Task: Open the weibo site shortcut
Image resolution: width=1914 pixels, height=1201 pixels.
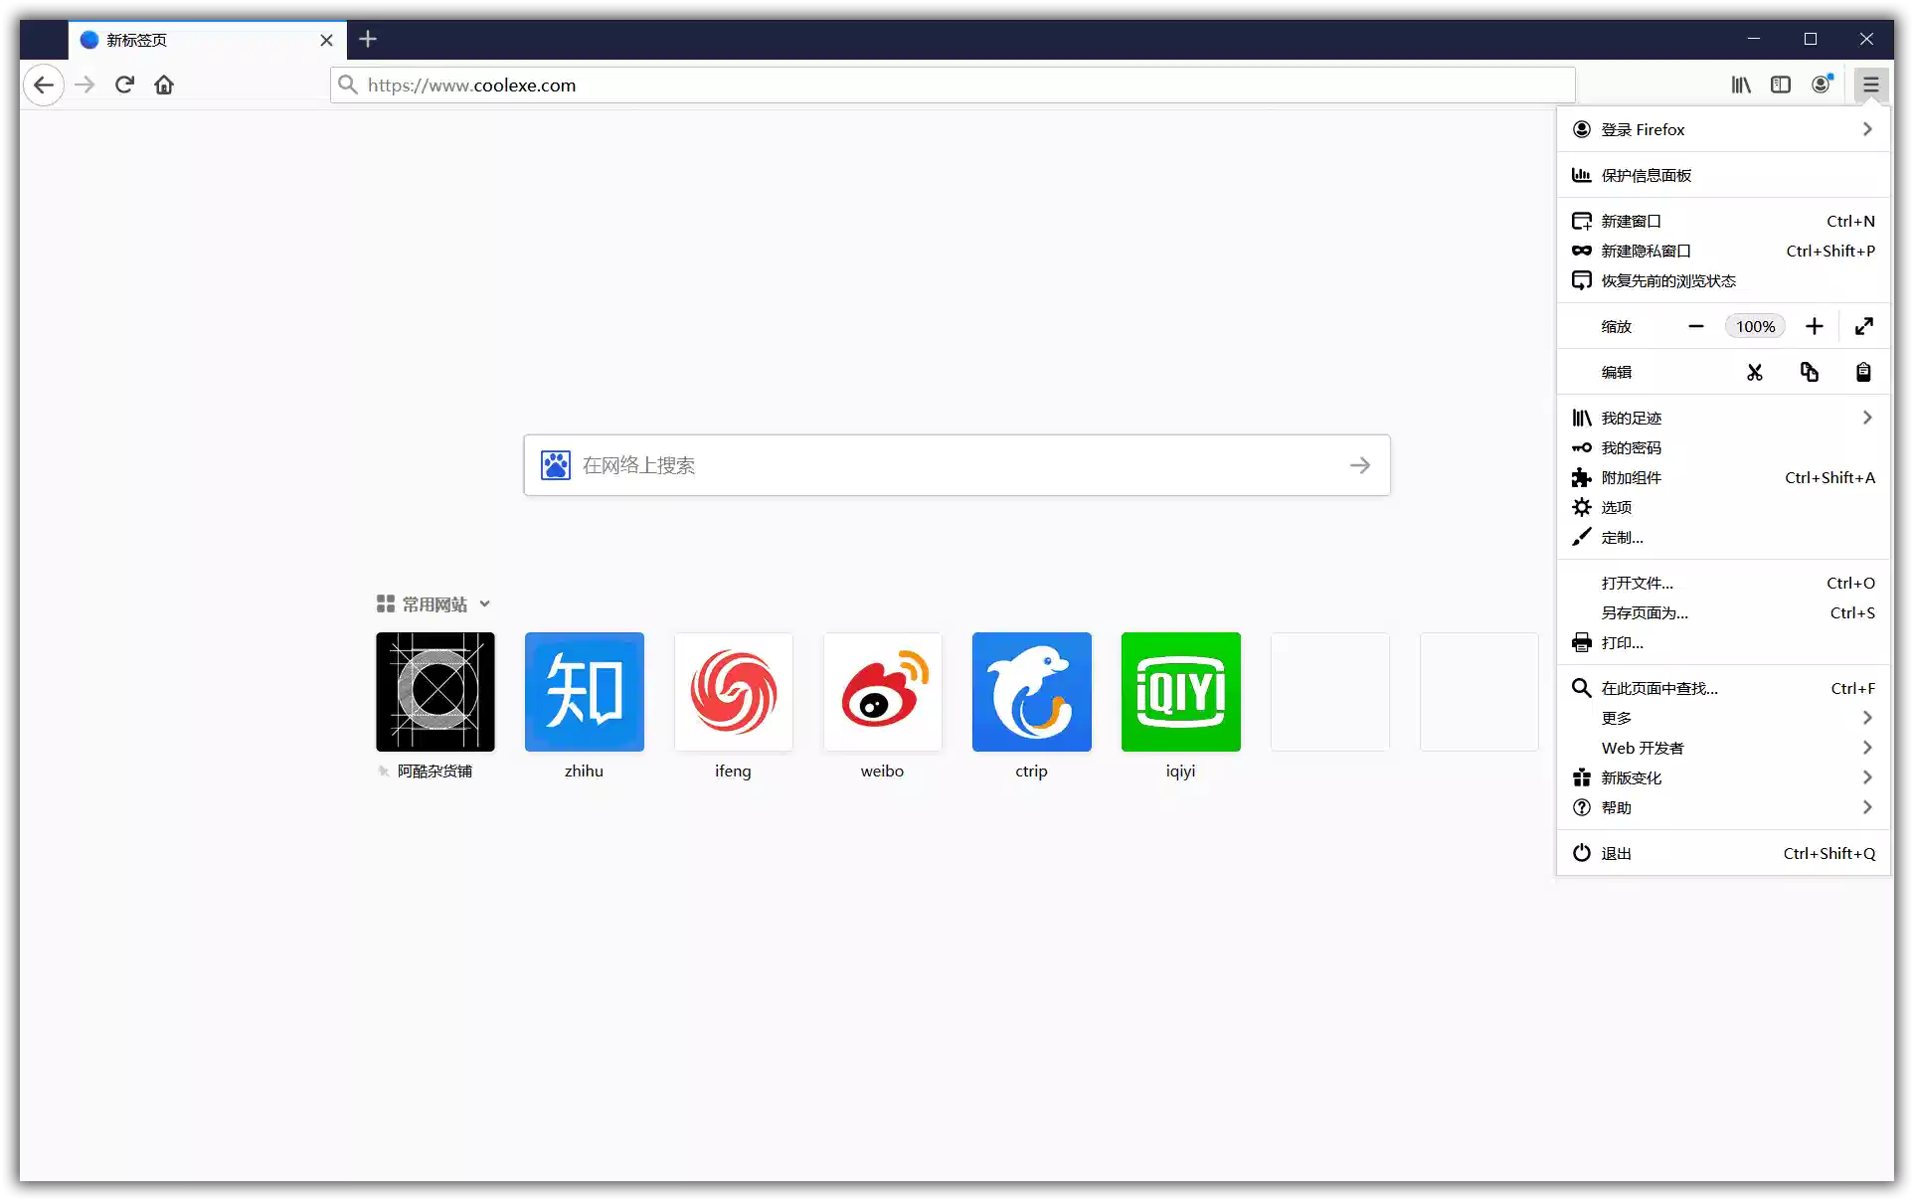Action: pos(882,692)
